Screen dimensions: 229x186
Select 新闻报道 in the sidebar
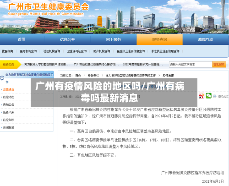coord(9,127)
